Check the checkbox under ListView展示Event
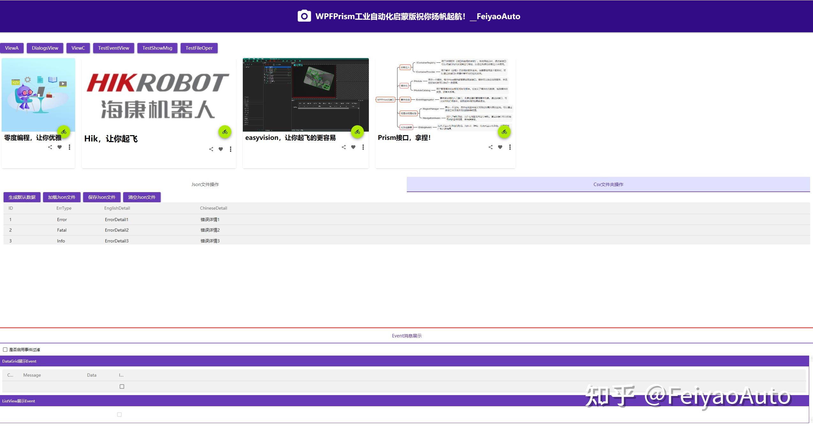The width and height of the screenshot is (813, 433). 119,414
